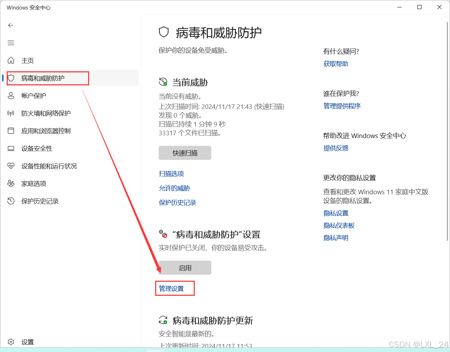
Task: Click the back arrow icon
Action: click(x=11, y=25)
